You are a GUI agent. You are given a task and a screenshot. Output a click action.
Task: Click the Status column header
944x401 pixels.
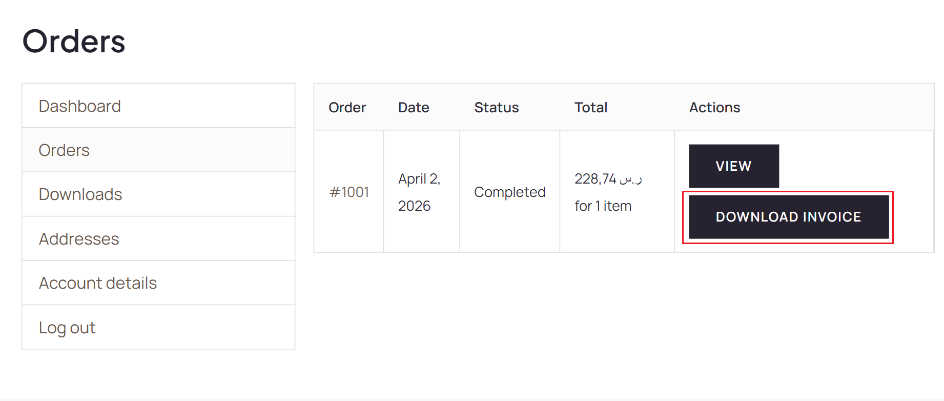click(x=496, y=108)
